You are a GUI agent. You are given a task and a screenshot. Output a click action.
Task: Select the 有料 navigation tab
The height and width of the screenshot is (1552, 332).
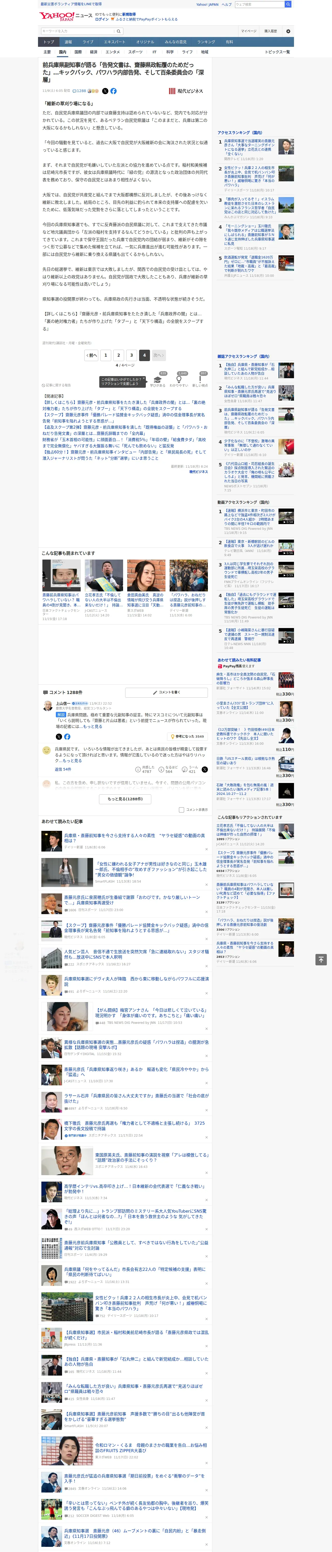click(x=229, y=42)
